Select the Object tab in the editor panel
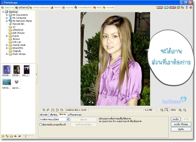The height and width of the screenshot is (142, 196). coord(54,115)
